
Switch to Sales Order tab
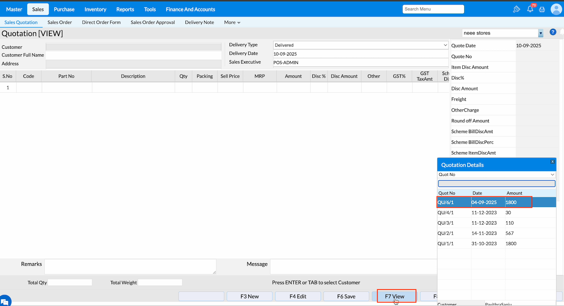click(x=60, y=22)
